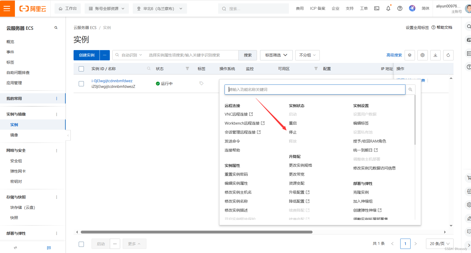Toggle the select-all checkbox in table header
The height and width of the screenshot is (253, 471).
[81, 69]
